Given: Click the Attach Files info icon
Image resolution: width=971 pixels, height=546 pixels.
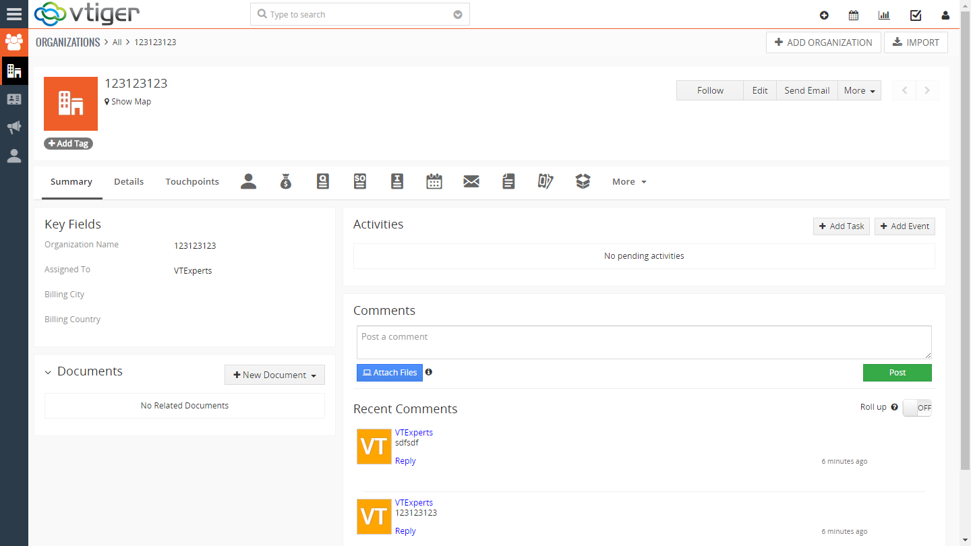Looking at the screenshot, I should (429, 371).
